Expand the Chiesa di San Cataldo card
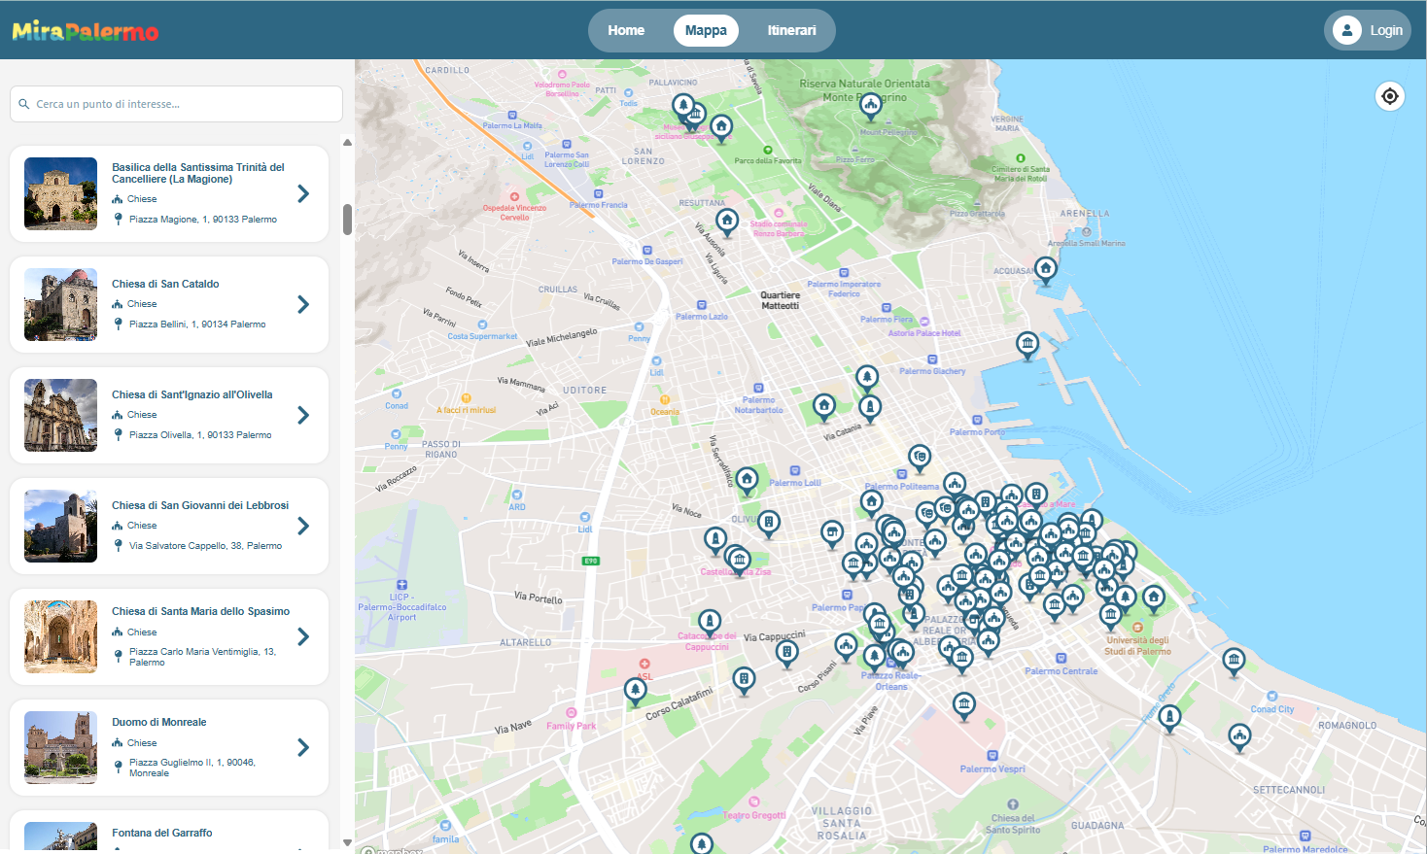This screenshot has height=854, width=1427. point(302,304)
